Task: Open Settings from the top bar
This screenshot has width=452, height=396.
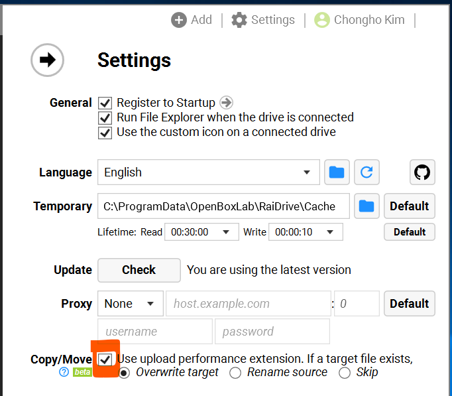Action: (263, 20)
